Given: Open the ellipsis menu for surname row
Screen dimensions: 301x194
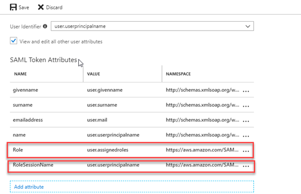Looking at the screenshot, I should click(x=246, y=106).
